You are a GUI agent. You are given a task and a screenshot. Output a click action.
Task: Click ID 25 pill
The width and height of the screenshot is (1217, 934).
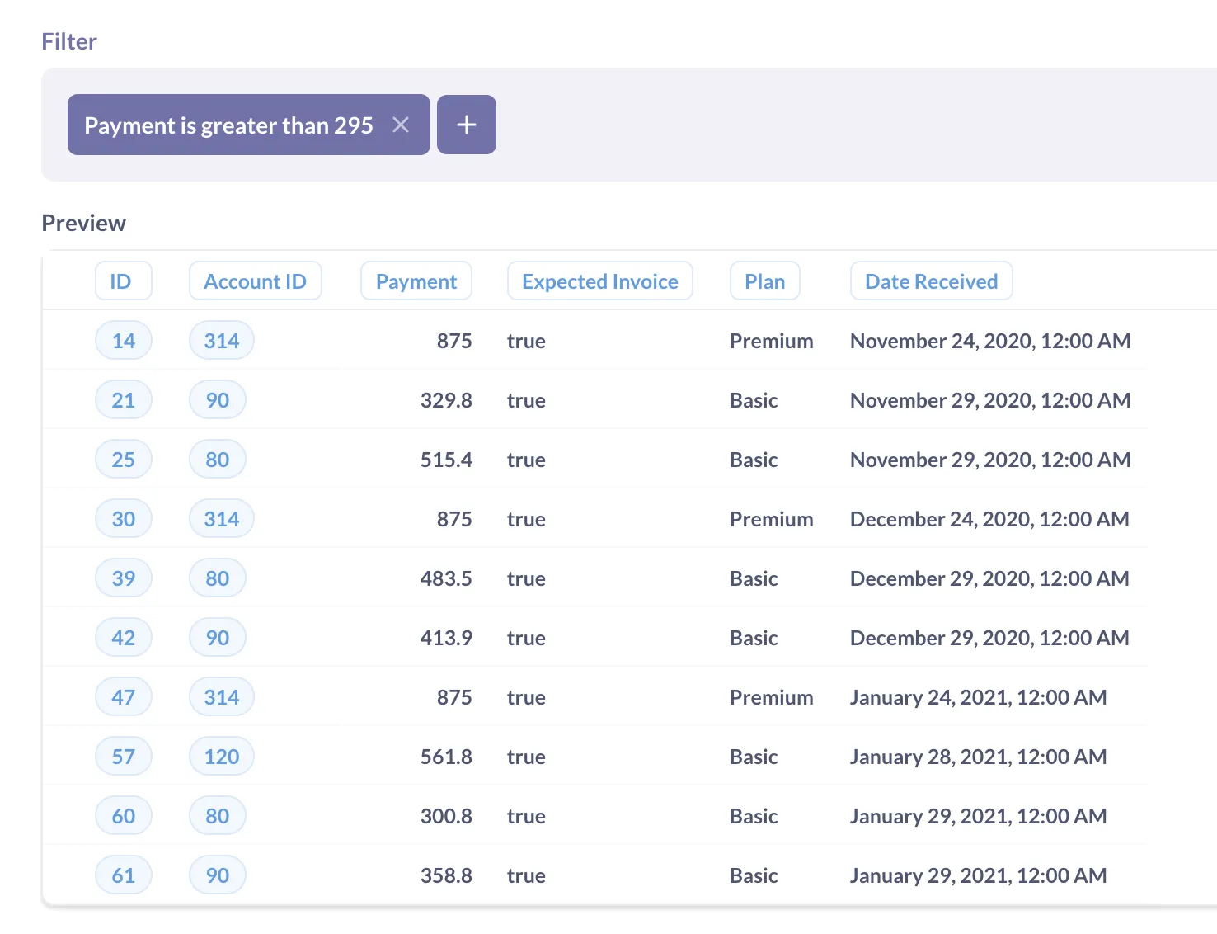124,460
